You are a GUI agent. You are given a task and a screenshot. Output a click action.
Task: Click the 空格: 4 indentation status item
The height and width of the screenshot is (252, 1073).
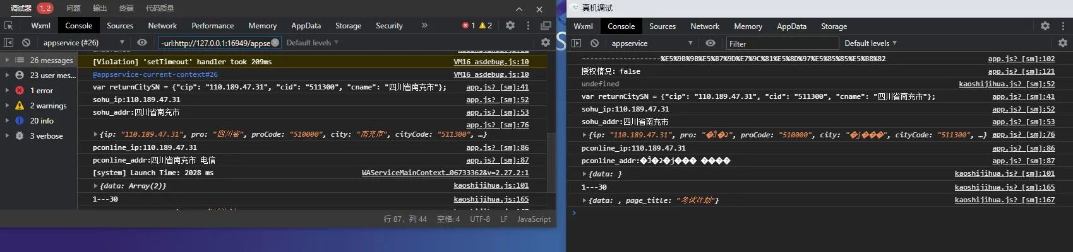tap(448, 219)
